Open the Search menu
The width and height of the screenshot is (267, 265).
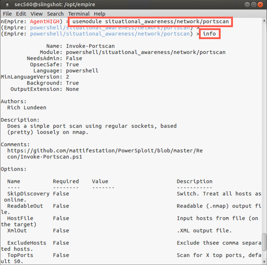tap(55, 14)
